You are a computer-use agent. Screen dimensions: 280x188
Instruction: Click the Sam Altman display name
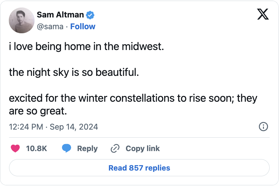(61, 15)
